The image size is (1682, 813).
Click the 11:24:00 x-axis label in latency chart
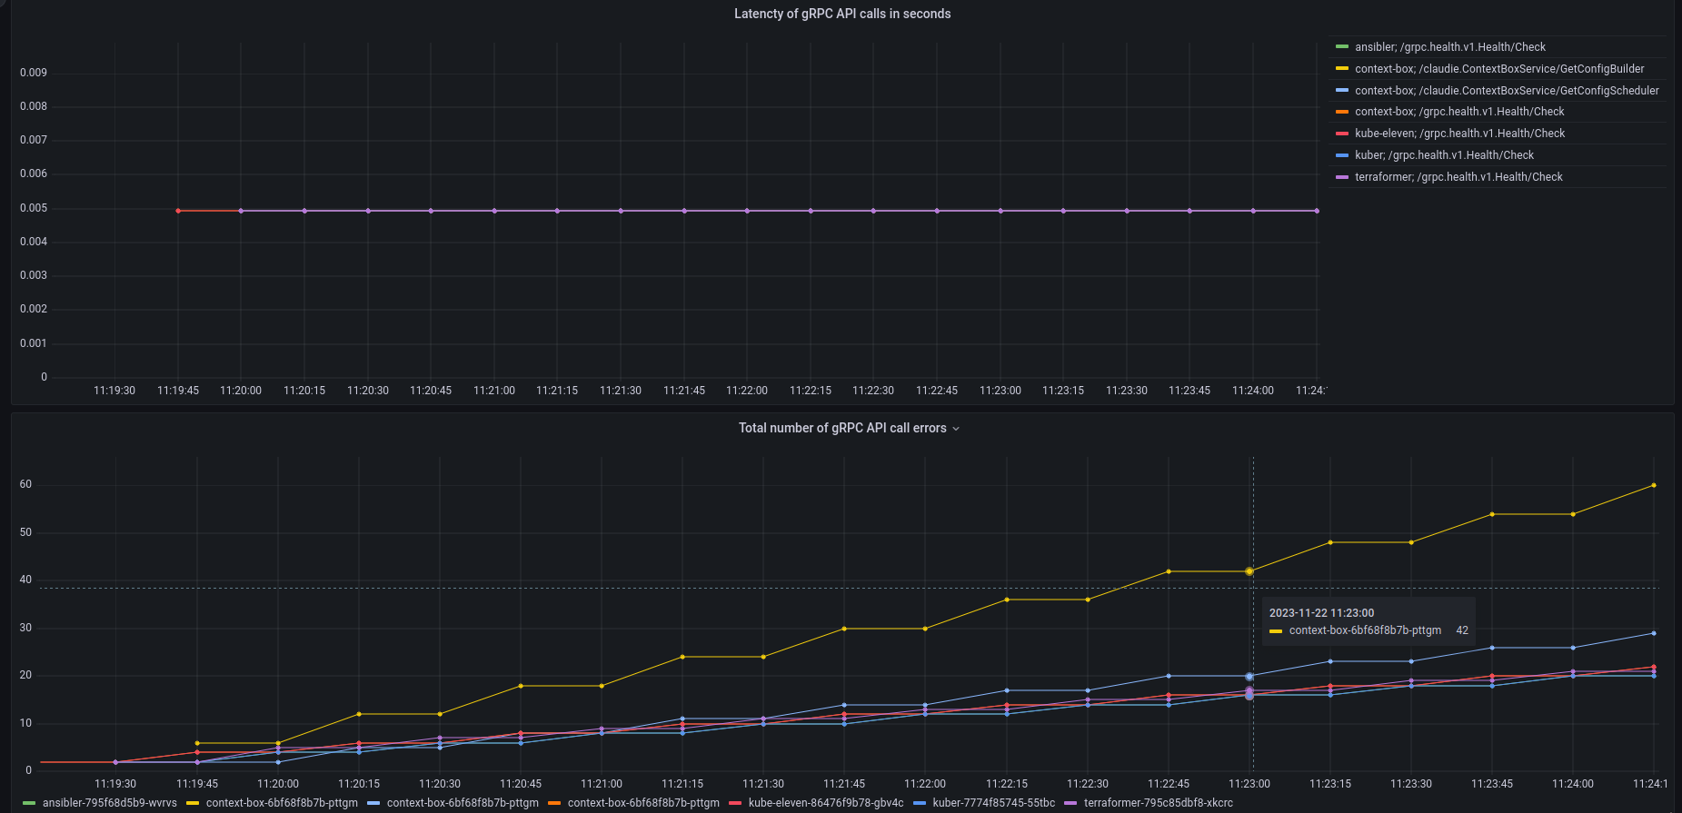[x=1253, y=391]
